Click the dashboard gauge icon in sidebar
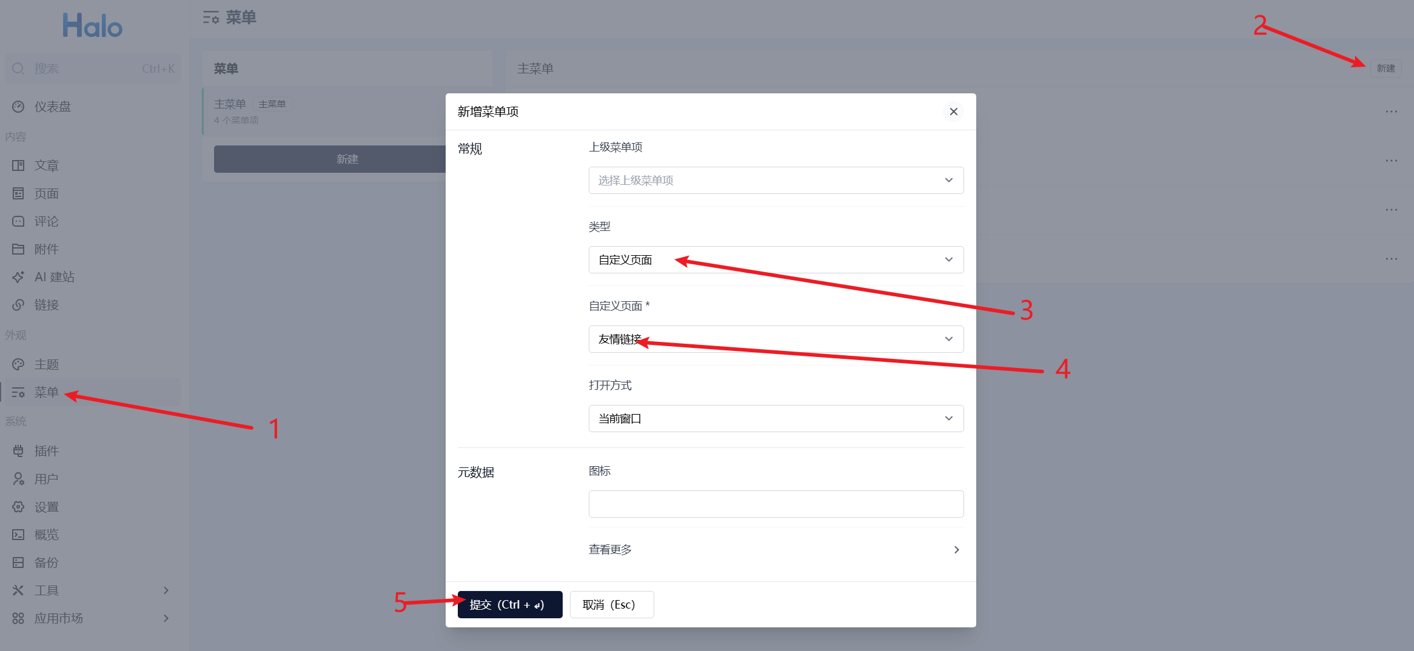Screen dimensions: 1414x651 click(x=18, y=107)
